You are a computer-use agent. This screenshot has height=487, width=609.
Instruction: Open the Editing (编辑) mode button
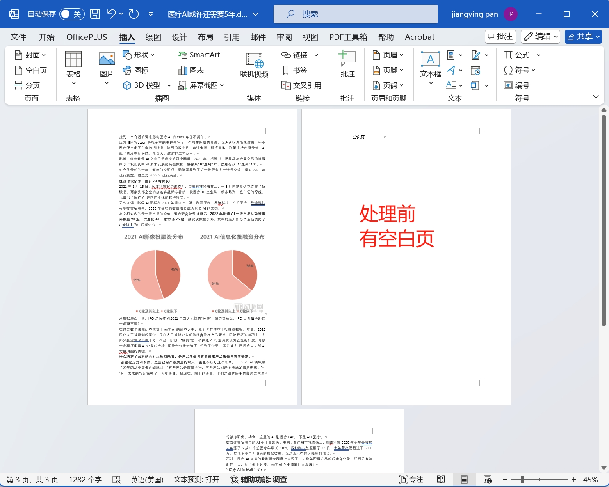[540, 37]
